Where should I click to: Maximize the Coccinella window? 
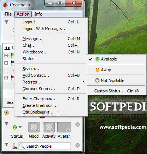[60, 3]
